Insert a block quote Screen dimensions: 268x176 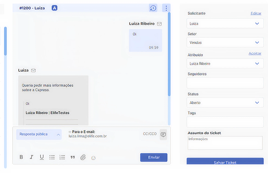(73, 157)
